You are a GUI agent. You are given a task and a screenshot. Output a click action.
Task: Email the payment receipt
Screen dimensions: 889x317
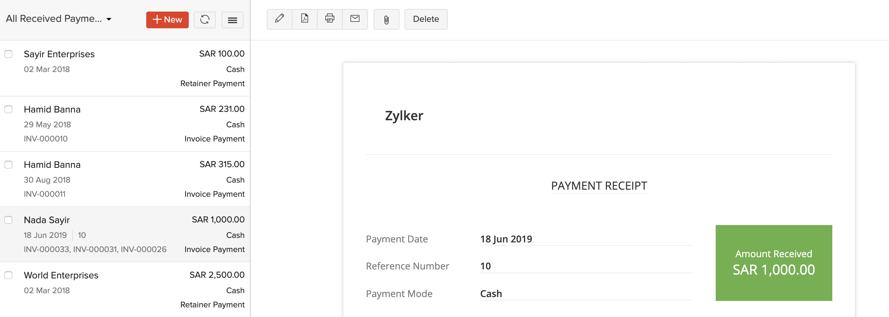(355, 19)
